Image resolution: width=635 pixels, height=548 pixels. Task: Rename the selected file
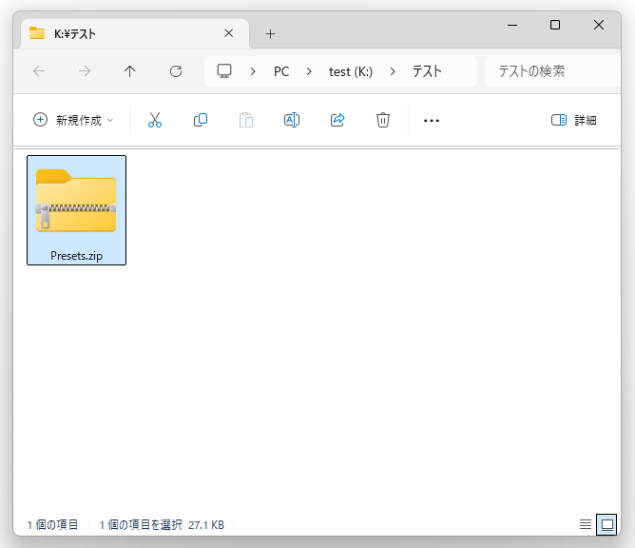292,120
